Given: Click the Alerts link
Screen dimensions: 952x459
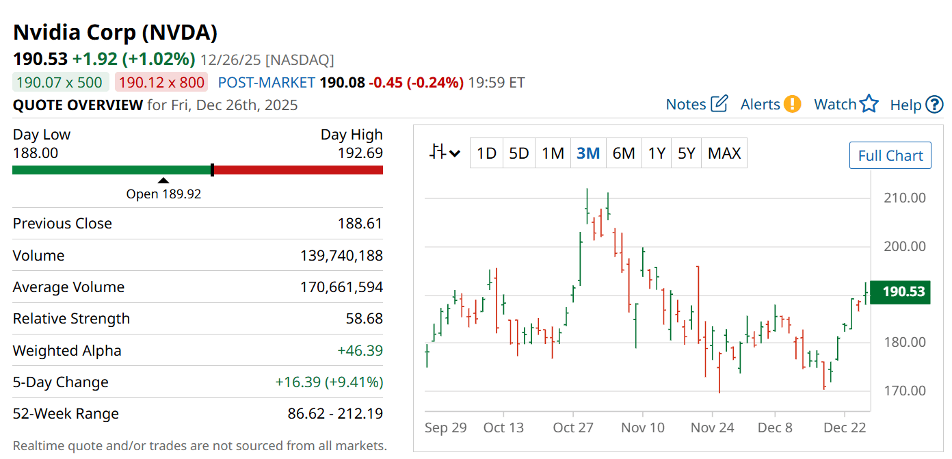Looking at the screenshot, I should (x=761, y=105).
